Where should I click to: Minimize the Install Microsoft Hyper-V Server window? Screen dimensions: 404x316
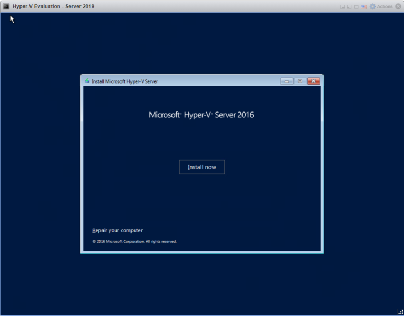pyautogui.click(x=287, y=81)
